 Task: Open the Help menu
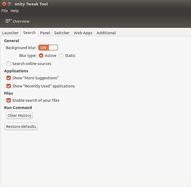coord(15,11)
